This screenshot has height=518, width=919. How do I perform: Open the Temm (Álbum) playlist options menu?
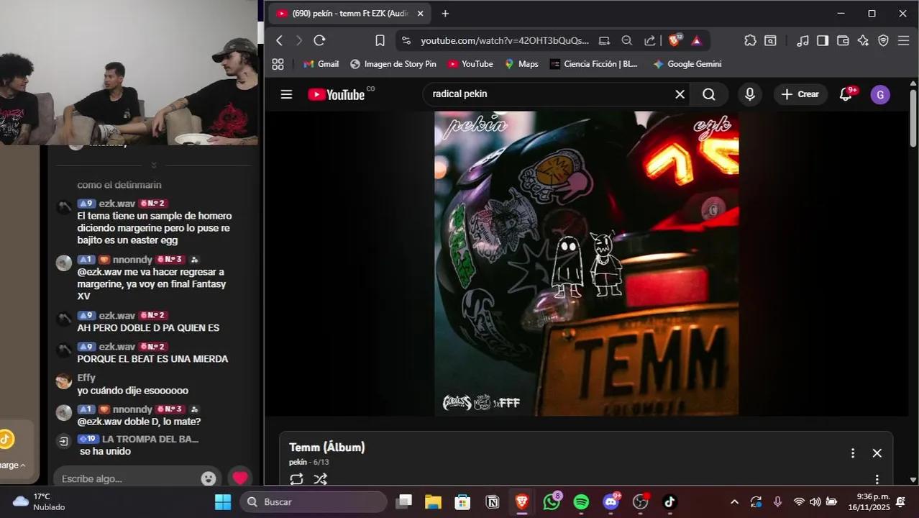(853, 453)
